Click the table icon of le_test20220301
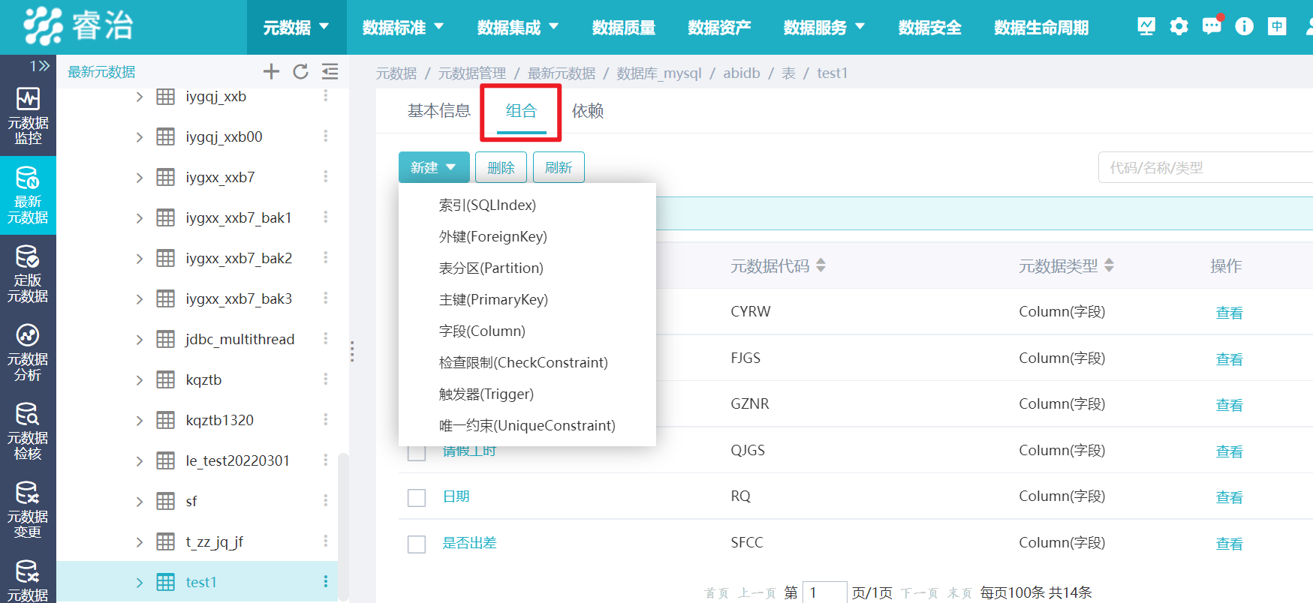 coord(166,460)
